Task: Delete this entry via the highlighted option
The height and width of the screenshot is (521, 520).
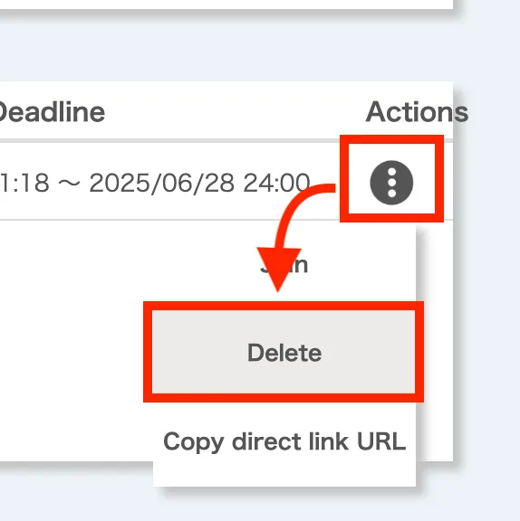Action: coord(284,352)
